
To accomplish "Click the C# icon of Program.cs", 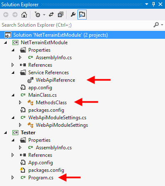I will 23,177.
